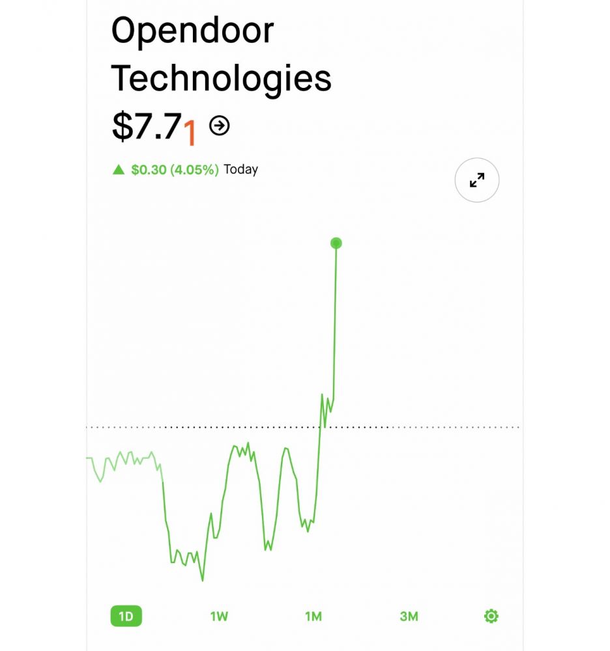Screen dimensions: 610x651
Task: Switch chart to 1M range
Action: pyautogui.click(x=313, y=616)
